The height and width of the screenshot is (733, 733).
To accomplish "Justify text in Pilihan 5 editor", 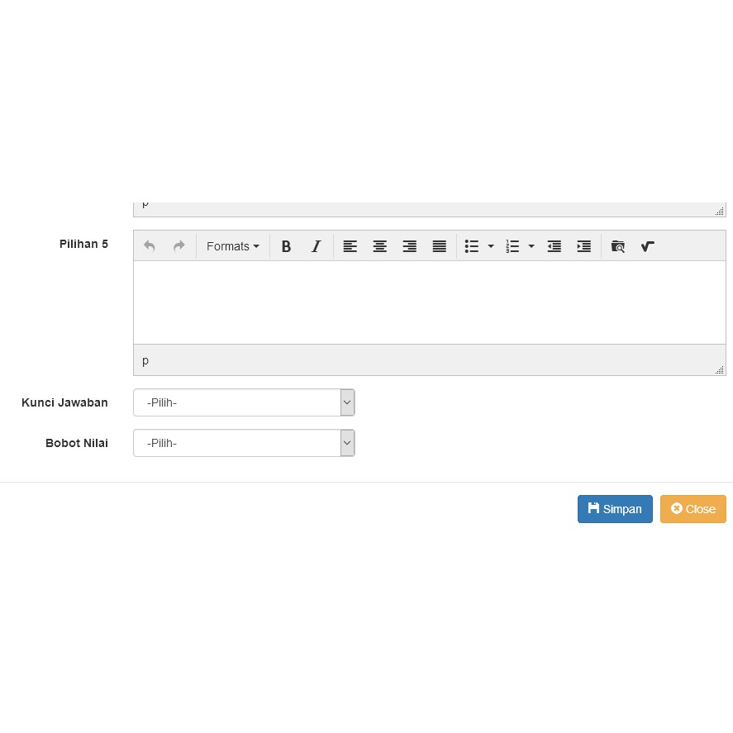I will [x=440, y=246].
